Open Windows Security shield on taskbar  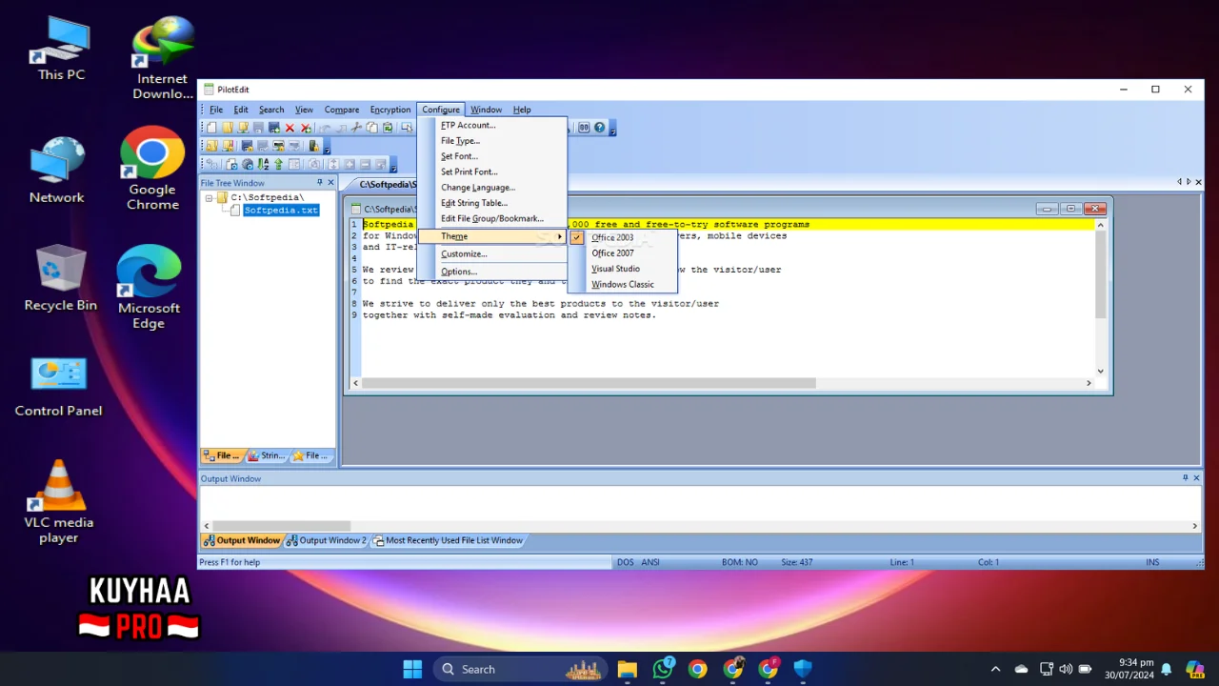pyautogui.click(x=803, y=669)
